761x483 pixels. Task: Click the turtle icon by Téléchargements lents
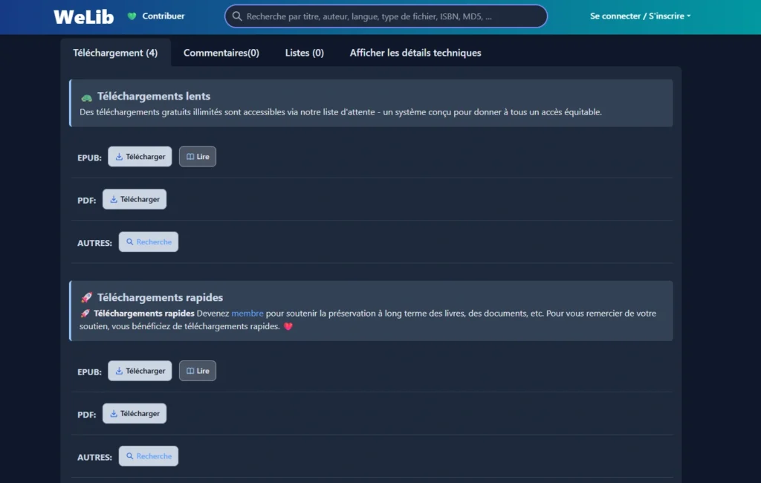(x=86, y=97)
